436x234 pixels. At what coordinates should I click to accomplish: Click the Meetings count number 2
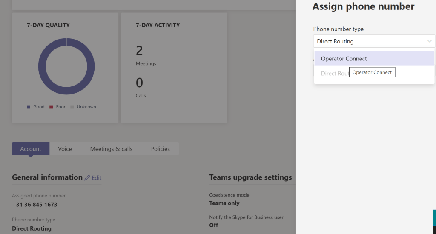(139, 51)
